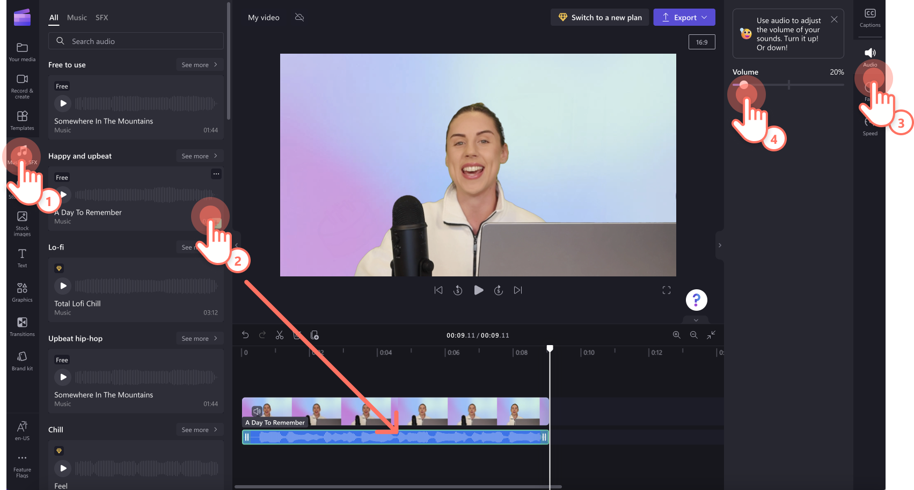Image resolution: width=914 pixels, height=490 pixels.
Task: Click the cloud sync status icon
Action: [299, 17]
